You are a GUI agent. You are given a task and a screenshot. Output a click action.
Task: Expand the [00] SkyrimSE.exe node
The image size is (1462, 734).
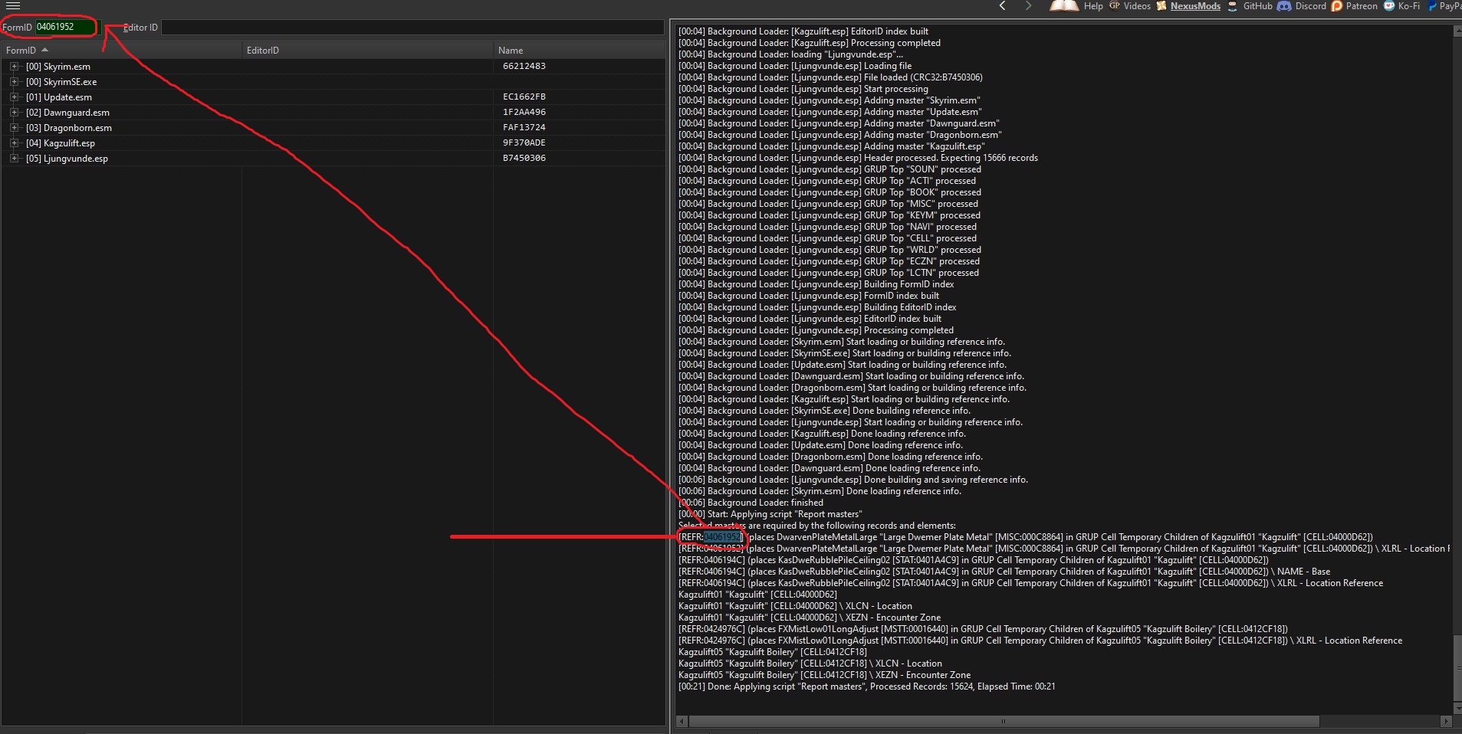point(14,82)
